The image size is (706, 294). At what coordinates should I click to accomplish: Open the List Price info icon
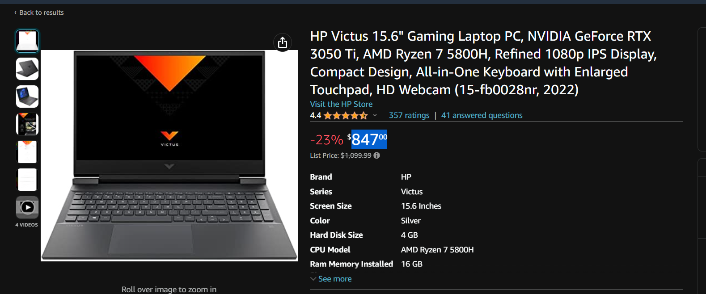click(x=377, y=155)
